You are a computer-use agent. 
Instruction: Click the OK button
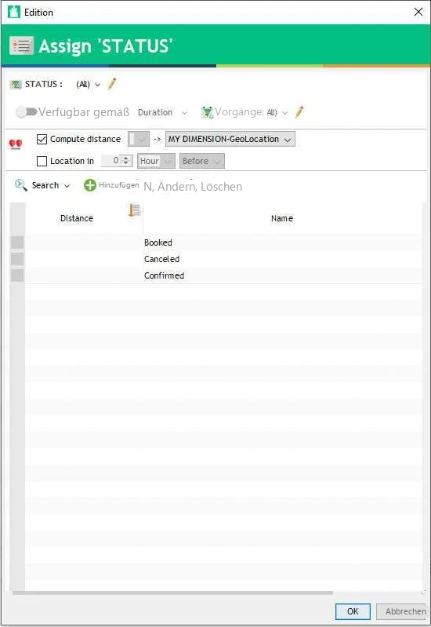pyautogui.click(x=353, y=611)
